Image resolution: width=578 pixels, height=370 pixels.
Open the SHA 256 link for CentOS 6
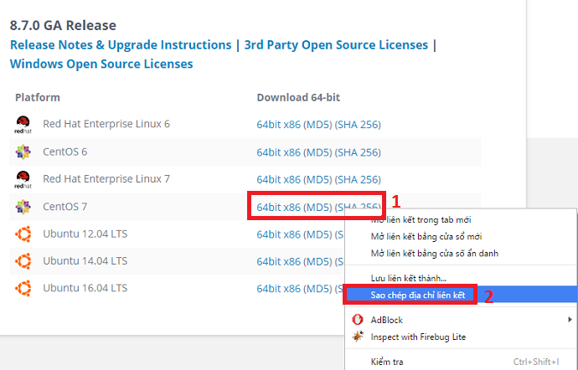click(x=358, y=152)
